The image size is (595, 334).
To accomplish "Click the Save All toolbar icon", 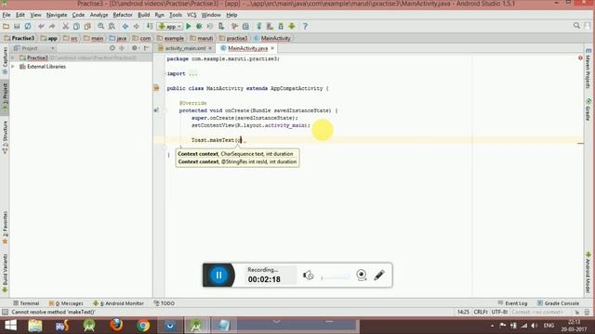I will pyautogui.click(x=17, y=26).
